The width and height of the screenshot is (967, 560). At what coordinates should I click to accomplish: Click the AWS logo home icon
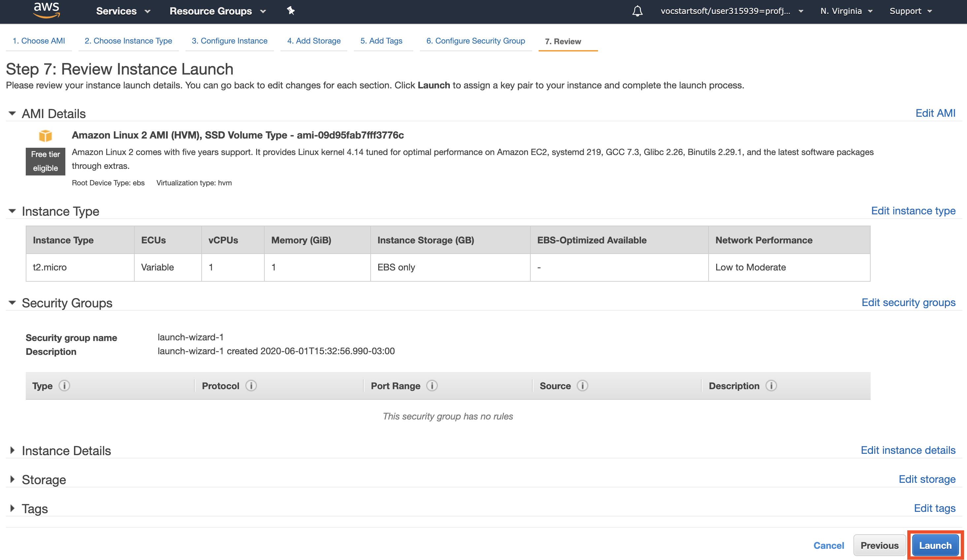(47, 10)
